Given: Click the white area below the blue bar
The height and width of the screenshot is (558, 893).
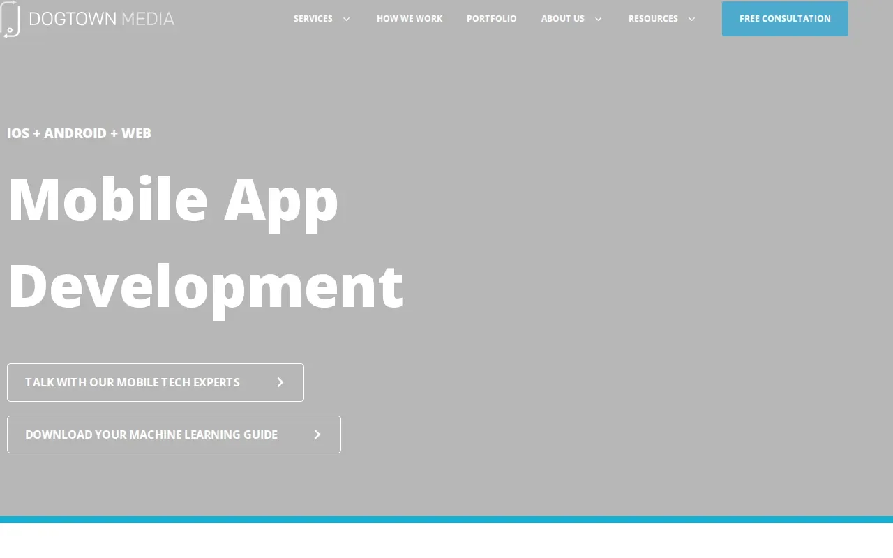Looking at the screenshot, I should (x=446, y=541).
